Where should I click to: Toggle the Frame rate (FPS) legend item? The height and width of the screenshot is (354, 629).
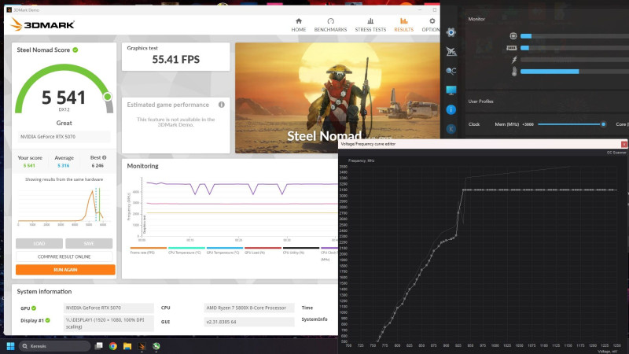coord(148,250)
